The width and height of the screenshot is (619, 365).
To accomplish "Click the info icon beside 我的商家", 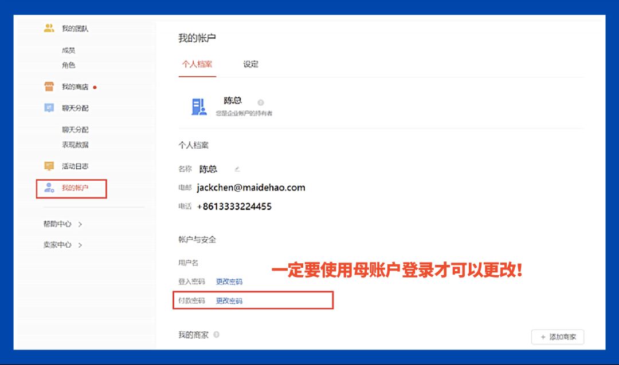I will [x=216, y=335].
